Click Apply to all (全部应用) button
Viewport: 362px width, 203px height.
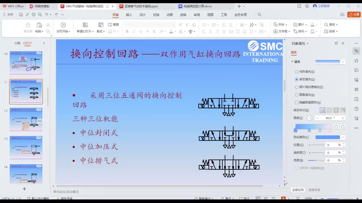(x=298, y=190)
